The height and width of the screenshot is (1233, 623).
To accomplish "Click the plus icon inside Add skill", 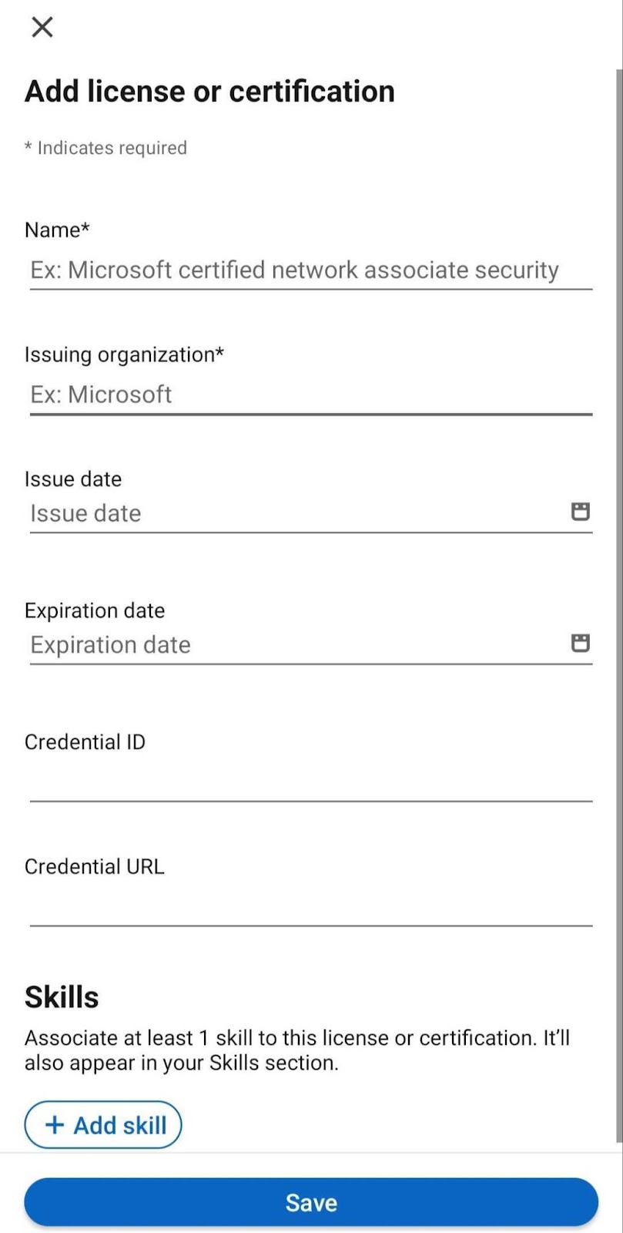I will [x=52, y=1125].
